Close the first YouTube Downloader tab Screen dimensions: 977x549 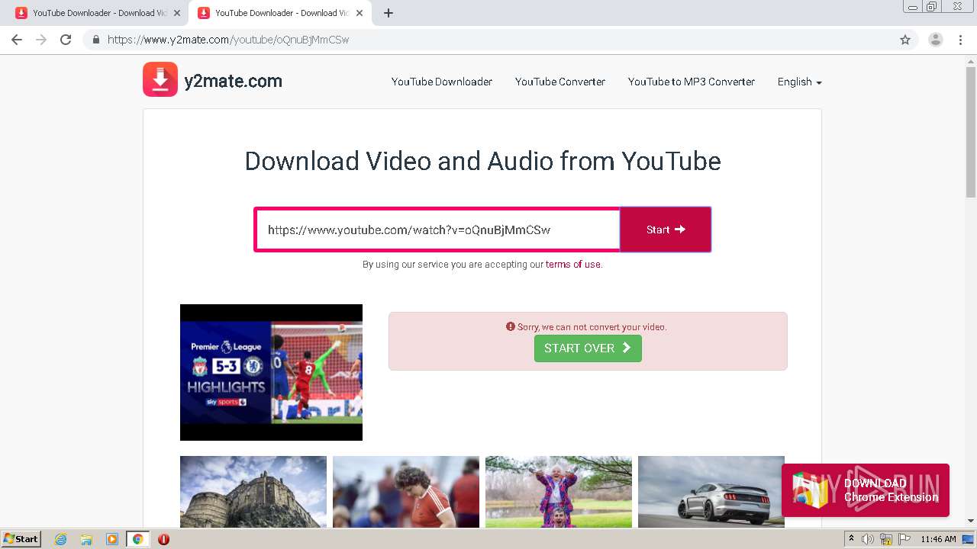tap(177, 13)
